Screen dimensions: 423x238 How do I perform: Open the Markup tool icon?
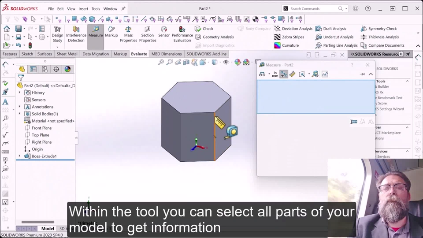click(111, 32)
